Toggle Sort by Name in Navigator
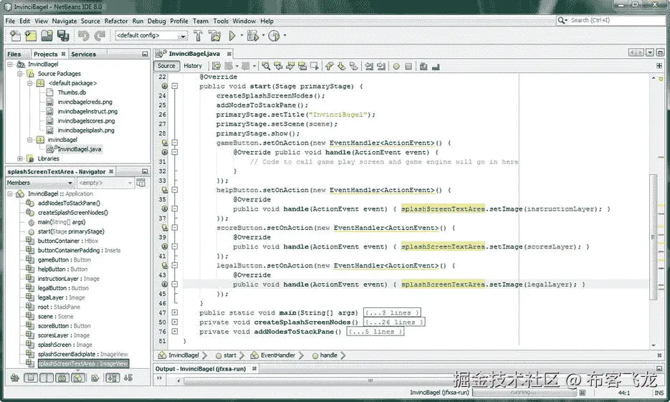The height and width of the screenshot is (402, 670). click(x=113, y=378)
